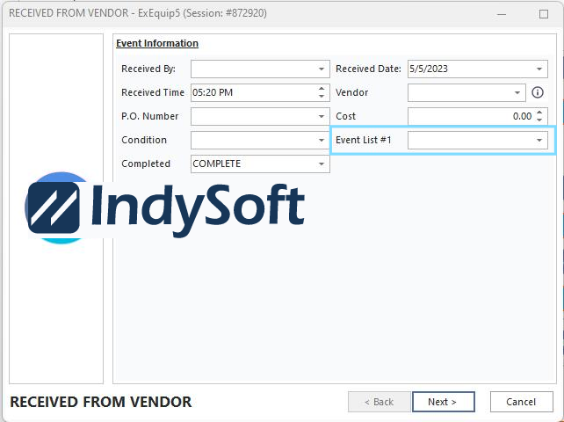Click the Event List #1 label

[364, 140]
